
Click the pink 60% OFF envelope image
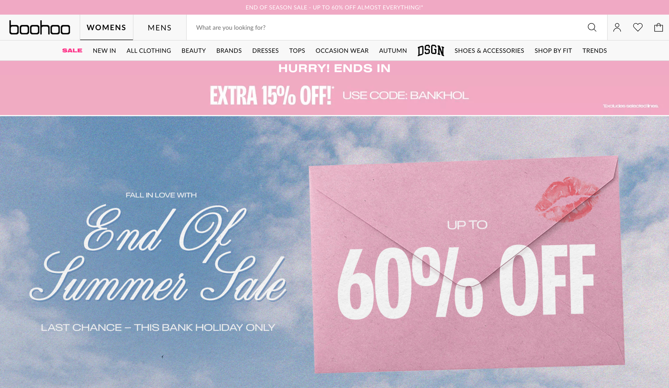pos(467,264)
